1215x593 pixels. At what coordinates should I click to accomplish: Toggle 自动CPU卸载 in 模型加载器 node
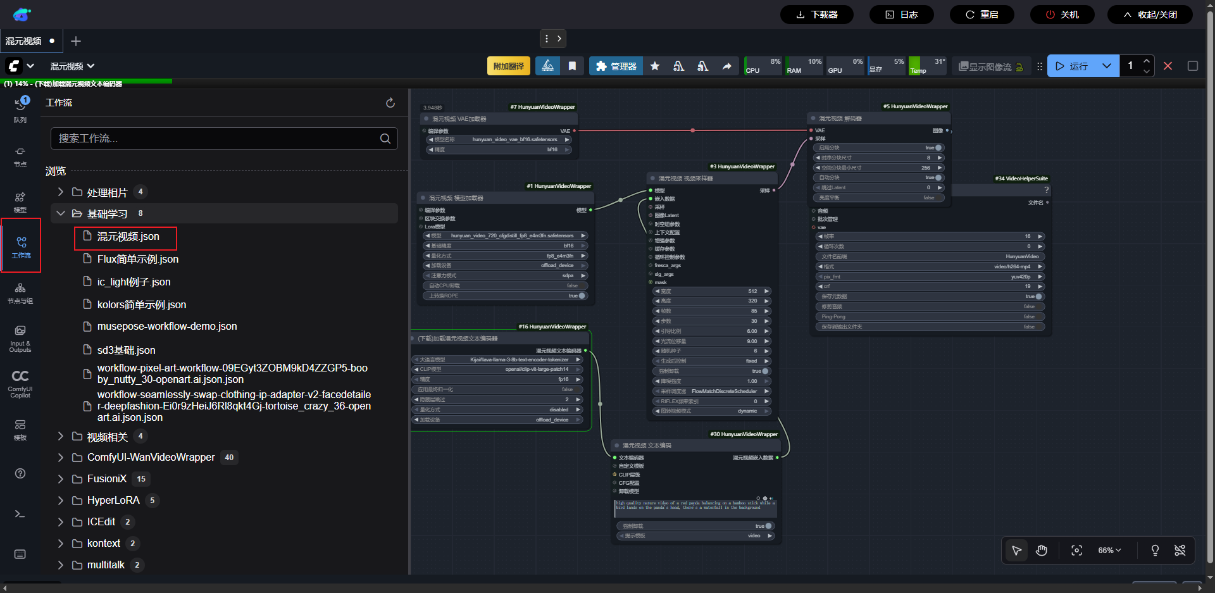[x=505, y=285]
